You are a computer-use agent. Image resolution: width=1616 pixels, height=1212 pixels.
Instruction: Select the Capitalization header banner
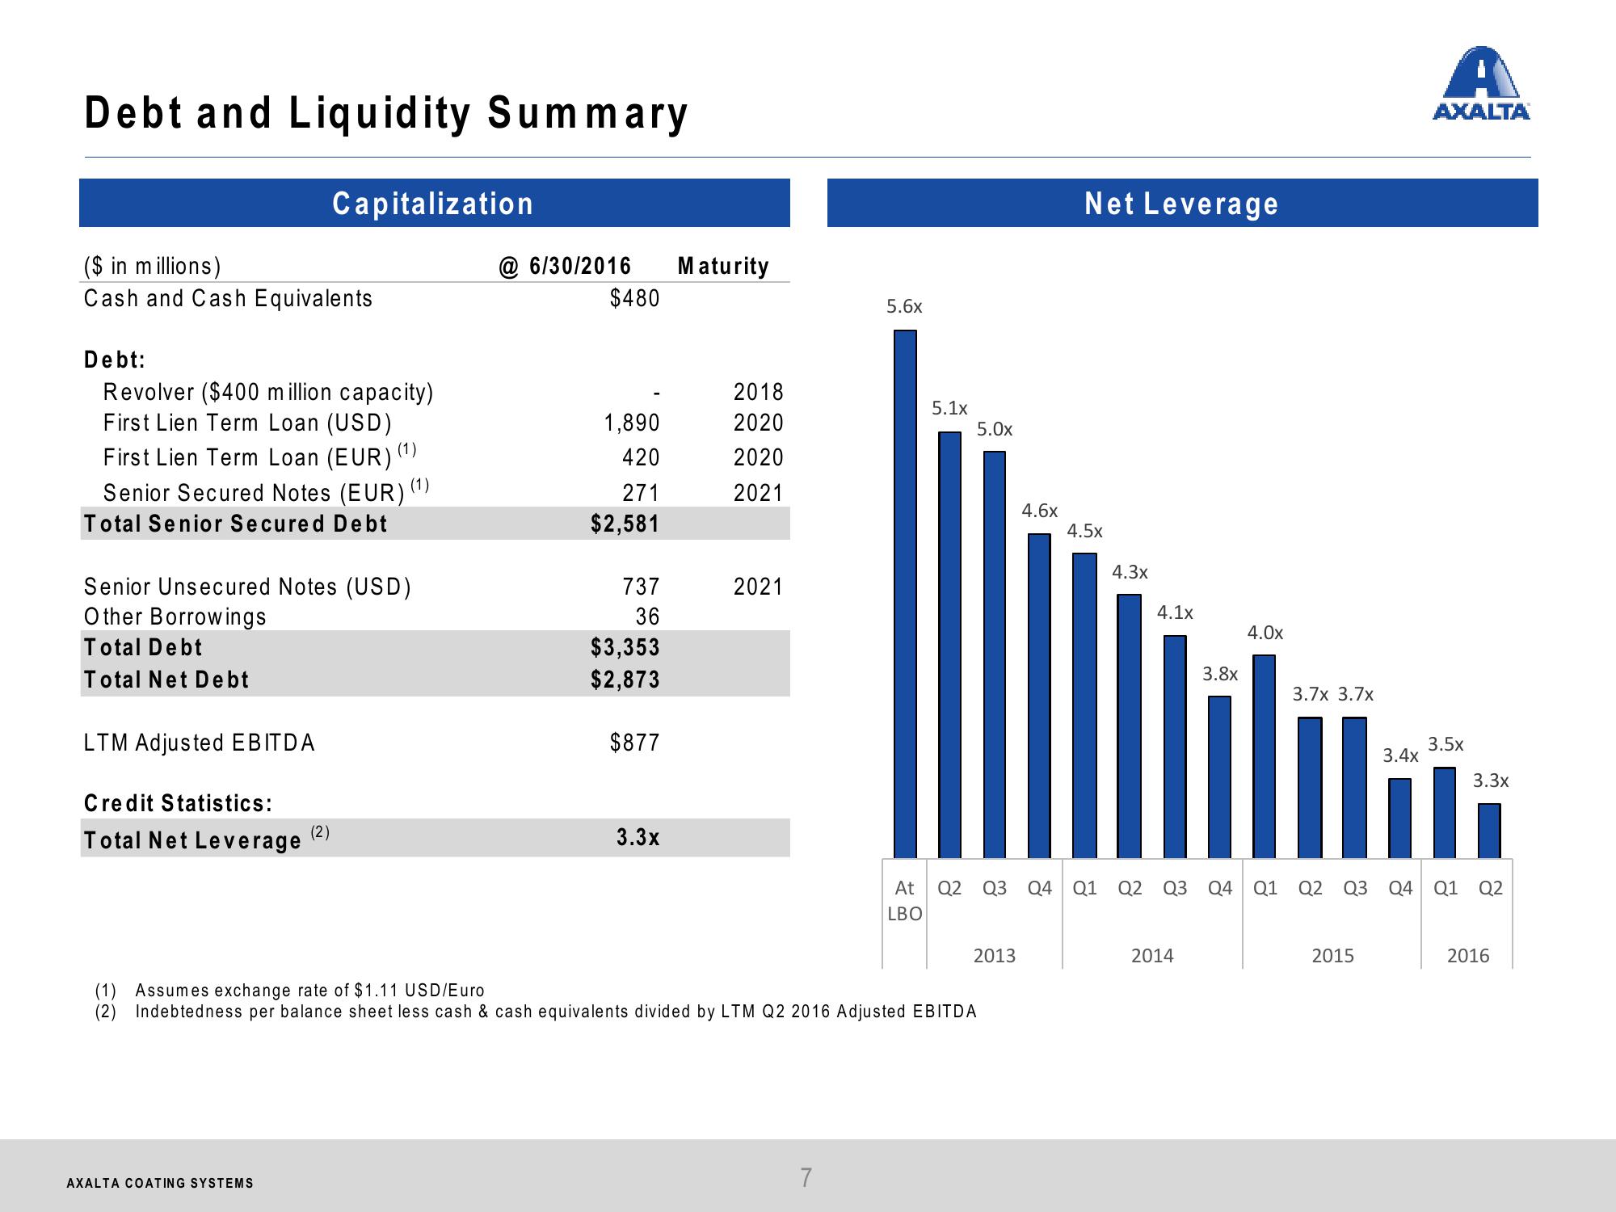(435, 203)
